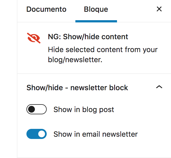Screen dimensions: 171x158
Task: Select the Bloque tab
Action: coord(96,9)
